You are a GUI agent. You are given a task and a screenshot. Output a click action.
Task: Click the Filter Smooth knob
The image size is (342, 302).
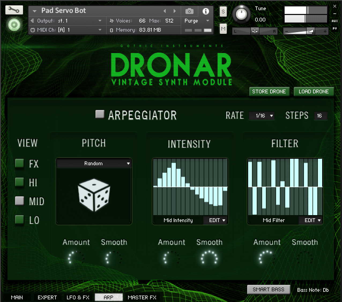[304, 258]
